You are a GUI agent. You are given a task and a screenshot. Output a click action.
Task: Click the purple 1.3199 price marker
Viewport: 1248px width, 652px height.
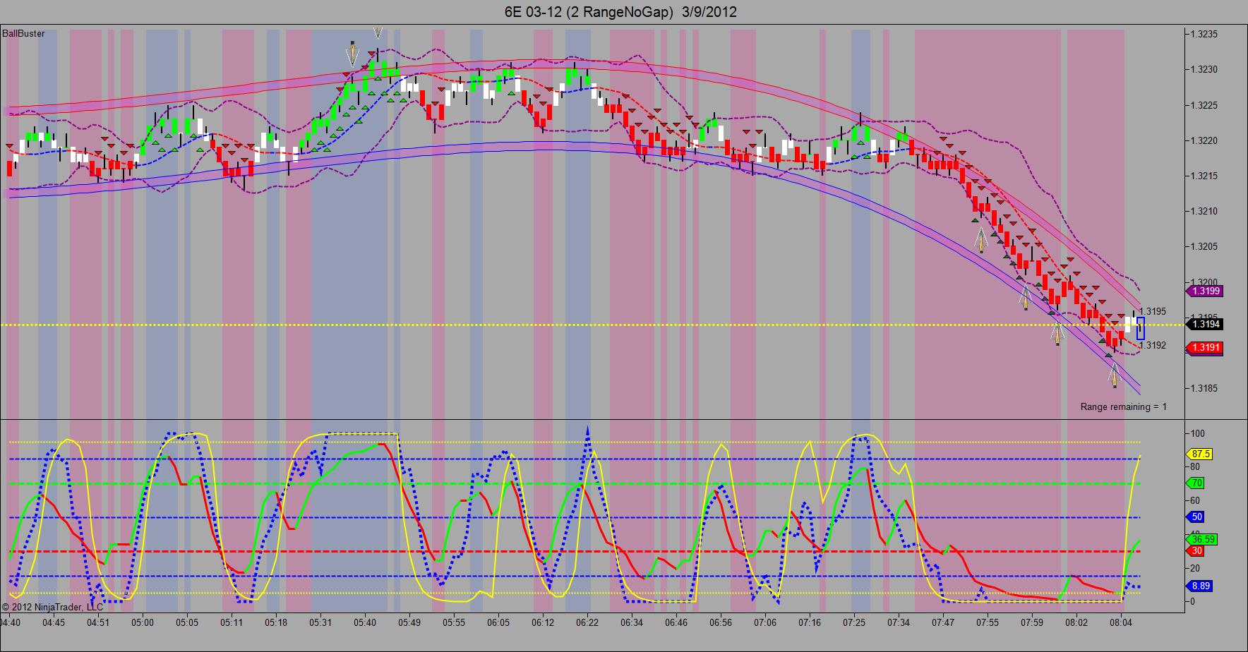point(1206,291)
